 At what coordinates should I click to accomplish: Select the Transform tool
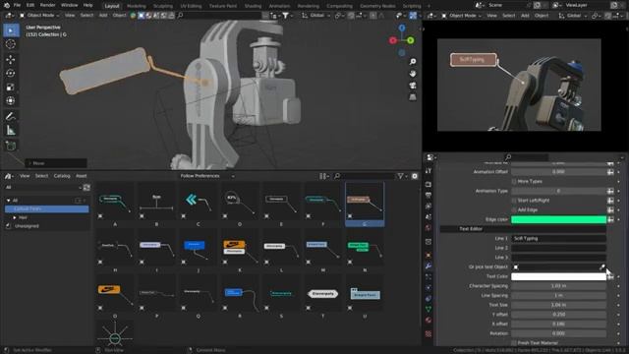(x=11, y=100)
